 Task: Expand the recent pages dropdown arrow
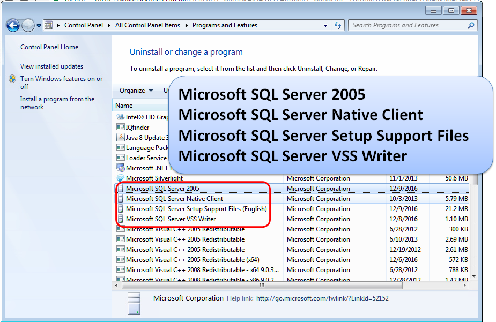click(x=39, y=25)
